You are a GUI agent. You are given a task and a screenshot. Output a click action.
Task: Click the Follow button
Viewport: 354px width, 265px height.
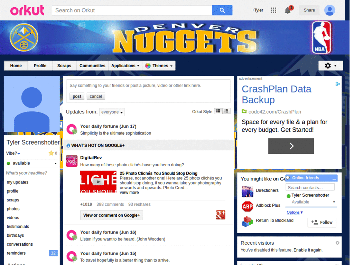(322, 222)
